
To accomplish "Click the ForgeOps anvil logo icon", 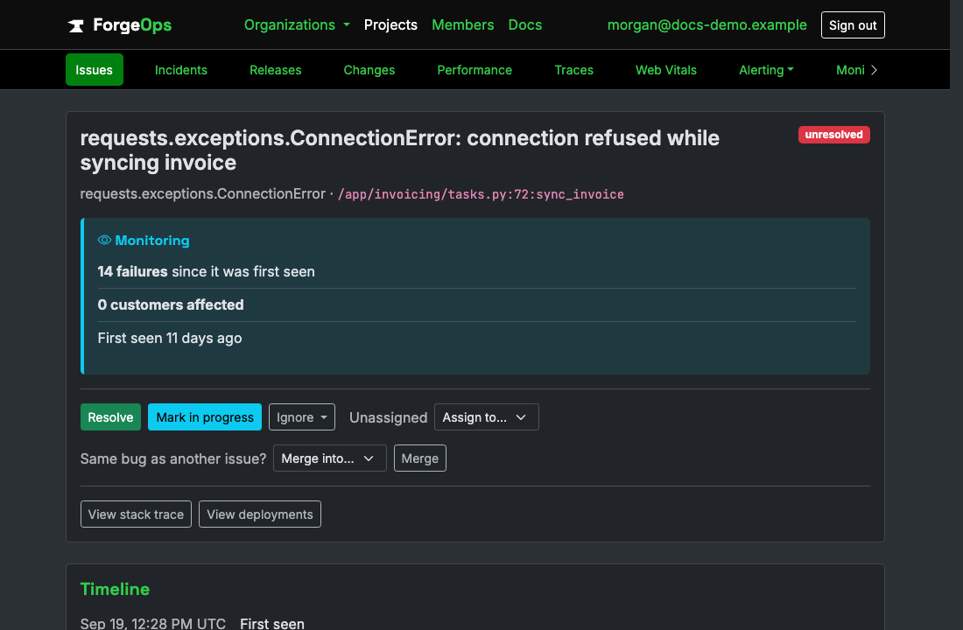I will [75, 25].
